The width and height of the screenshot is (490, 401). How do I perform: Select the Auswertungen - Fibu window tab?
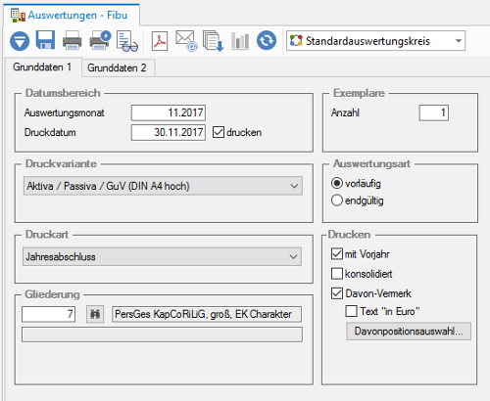point(72,15)
